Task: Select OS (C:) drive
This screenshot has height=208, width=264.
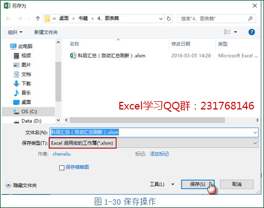Action: click(29, 112)
